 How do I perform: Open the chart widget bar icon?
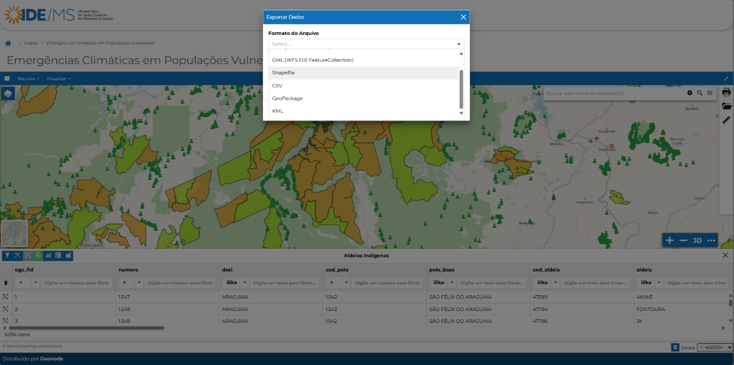(48, 255)
